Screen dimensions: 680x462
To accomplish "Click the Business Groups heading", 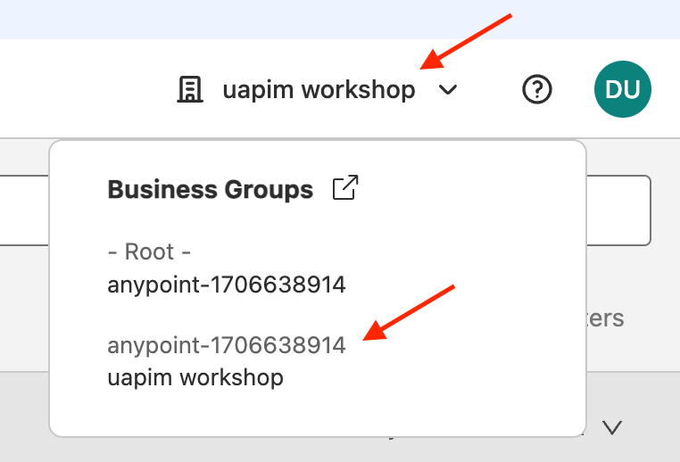I will (210, 189).
